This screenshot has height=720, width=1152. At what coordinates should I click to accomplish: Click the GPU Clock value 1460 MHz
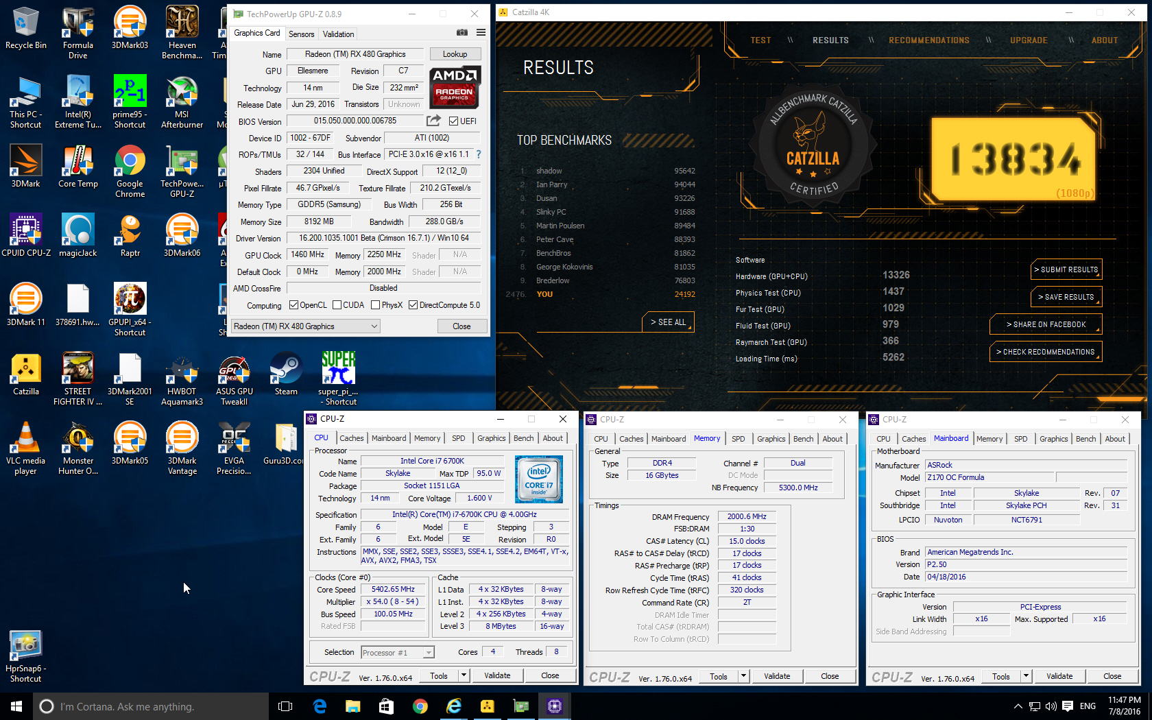point(308,254)
